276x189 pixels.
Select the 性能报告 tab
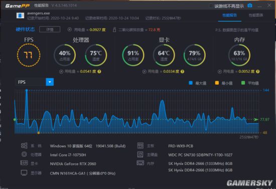[x=229, y=16]
